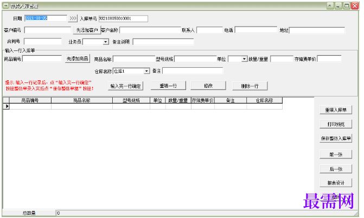
Task: Click the 打印预览 button
Action: (336, 124)
